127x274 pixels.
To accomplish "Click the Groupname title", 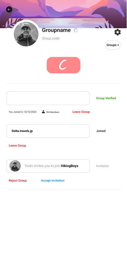I will [56, 30].
